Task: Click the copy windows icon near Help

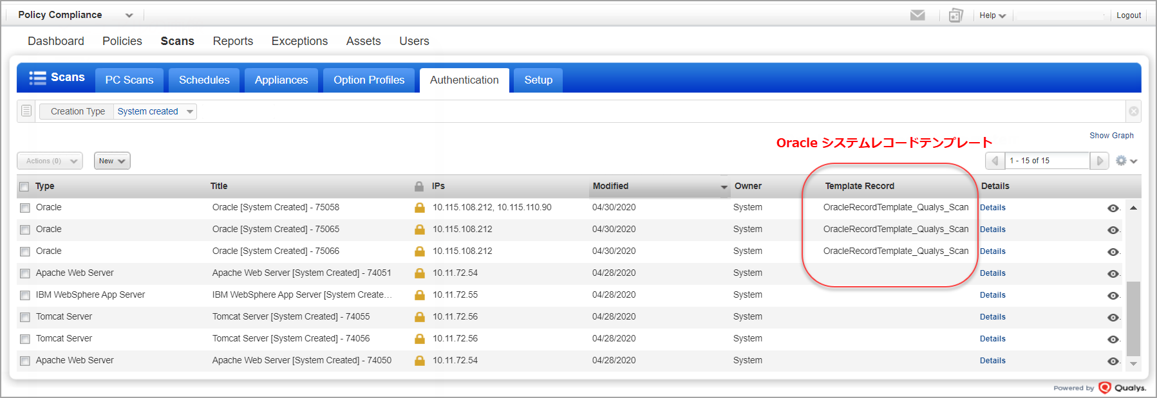Action: pyautogui.click(x=956, y=15)
